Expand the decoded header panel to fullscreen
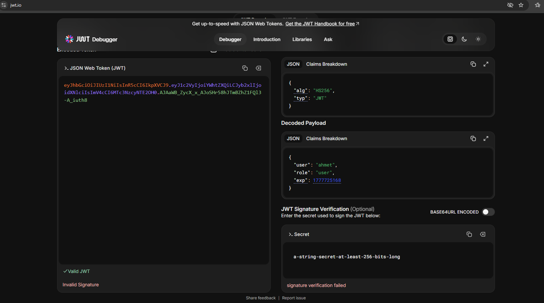 (x=486, y=64)
